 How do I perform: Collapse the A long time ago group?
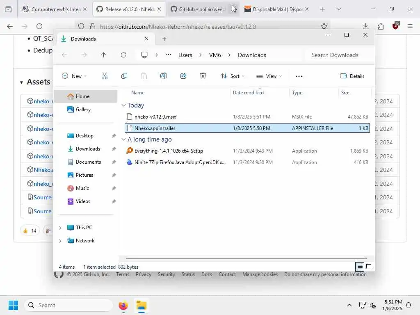click(x=123, y=139)
